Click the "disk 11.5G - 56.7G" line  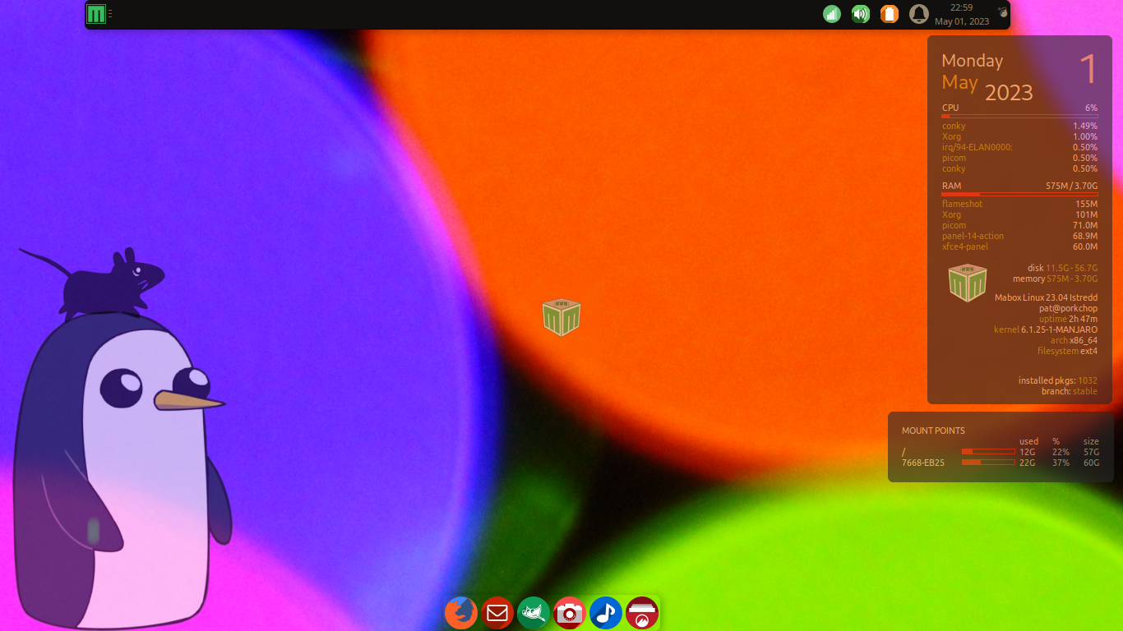tap(1062, 268)
